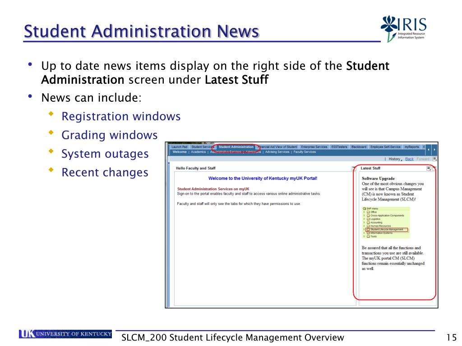Image resolution: width=462 pixels, height=346 pixels.
Task: Click the Forward navigation link
Action: point(423,159)
